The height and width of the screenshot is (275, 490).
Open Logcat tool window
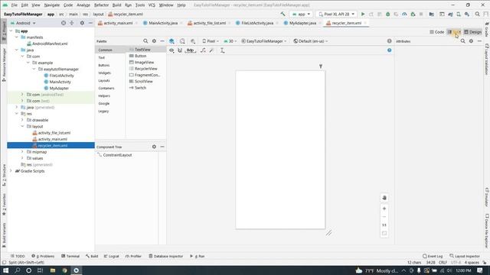[111, 256]
